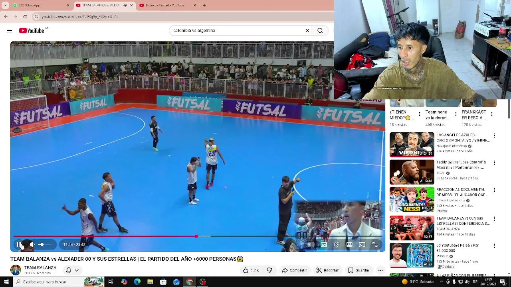Open 'REACCION AL DOCUMENTAL DE MESSI' video title

pyautogui.click(x=462, y=192)
